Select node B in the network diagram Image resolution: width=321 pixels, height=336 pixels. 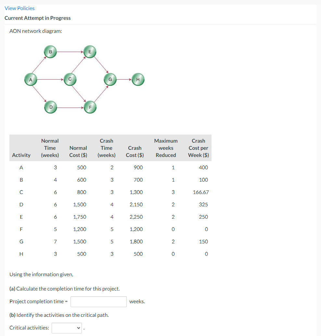pyautogui.click(x=50, y=51)
